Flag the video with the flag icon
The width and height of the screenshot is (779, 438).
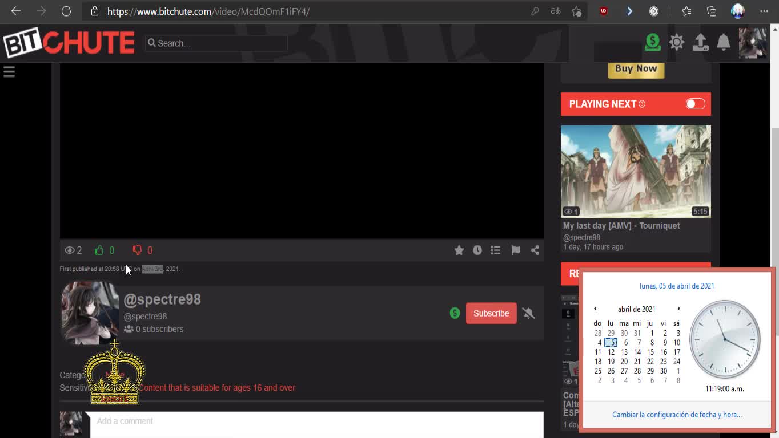point(516,250)
